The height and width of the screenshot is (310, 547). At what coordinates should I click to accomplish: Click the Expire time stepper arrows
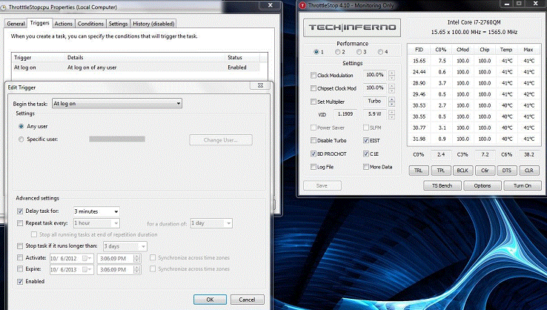click(136, 269)
